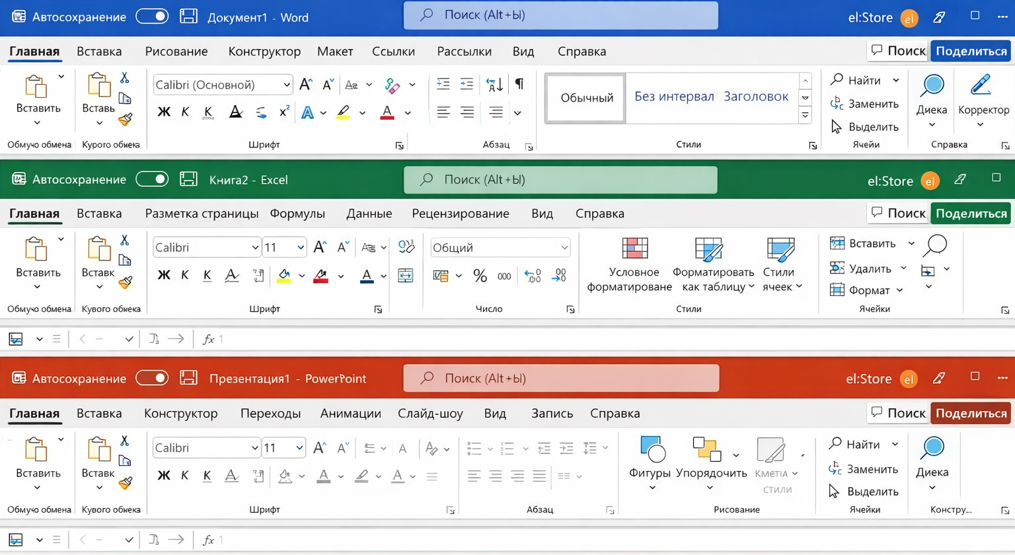This screenshot has height=555, width=1015.
Task: Click the superscript icon in Word
Action: [x=284, y=112]
